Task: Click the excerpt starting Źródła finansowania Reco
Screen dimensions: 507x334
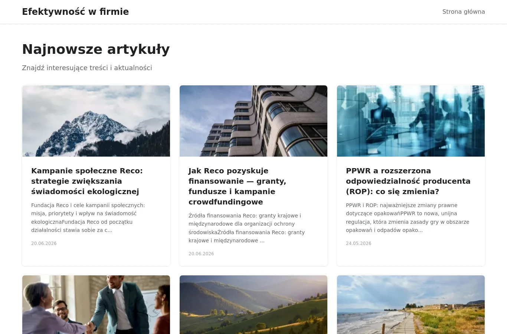Action: pyautogui.click(x=247, y=228)
